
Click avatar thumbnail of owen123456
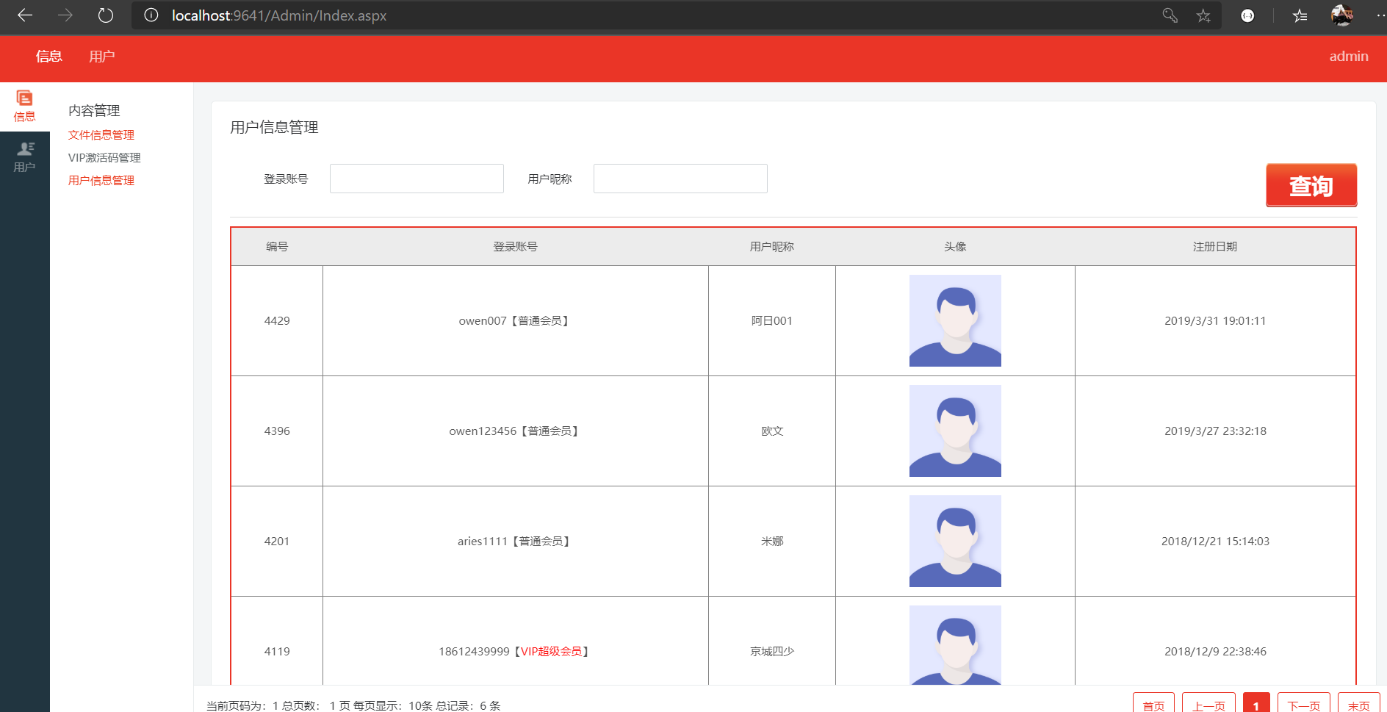(x=955, y=431)
